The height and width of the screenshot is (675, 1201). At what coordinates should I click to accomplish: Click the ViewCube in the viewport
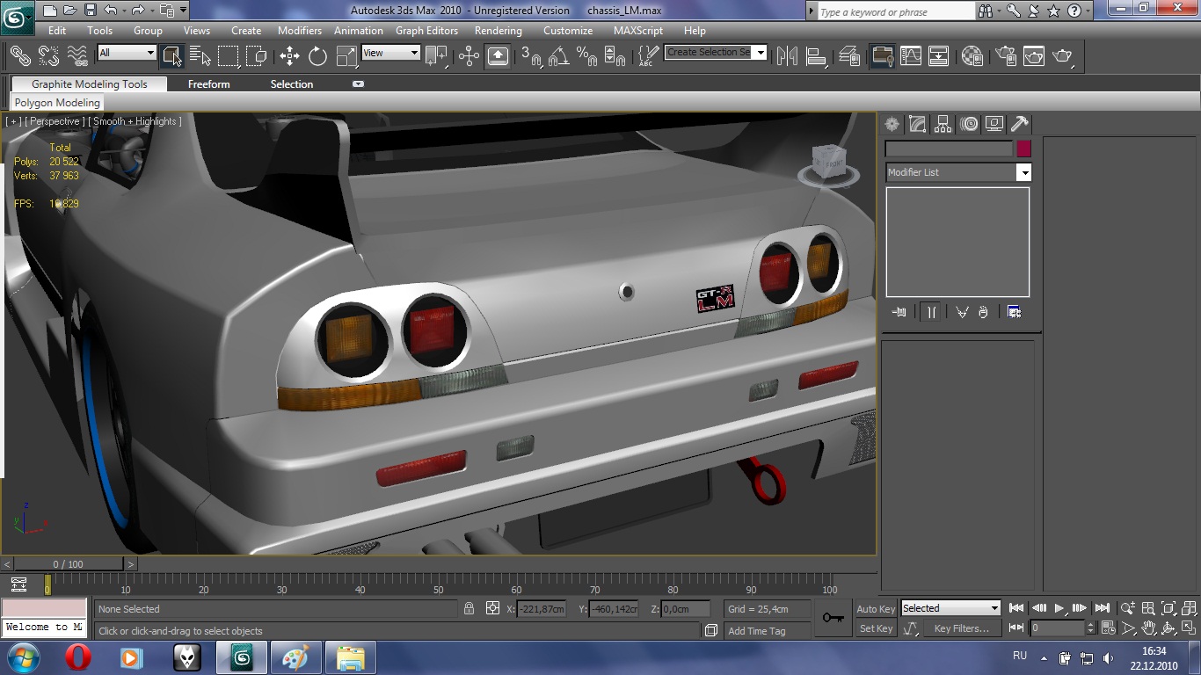click(x=828, y=163)
